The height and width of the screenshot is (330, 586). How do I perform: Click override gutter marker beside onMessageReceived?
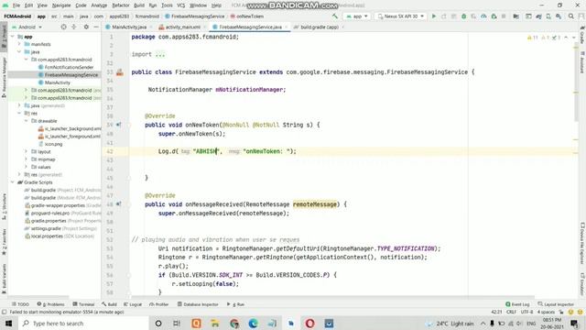pos(118,204)
